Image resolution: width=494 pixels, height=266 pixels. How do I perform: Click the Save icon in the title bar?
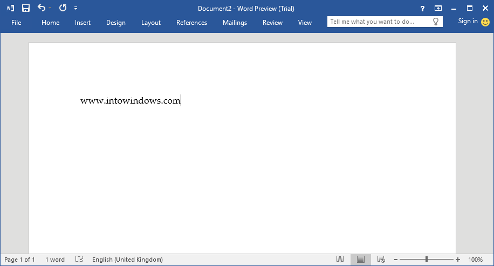click(26, 8)
